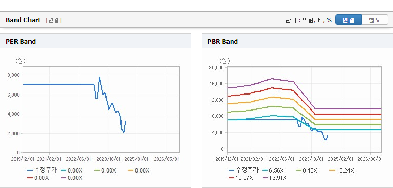This screenshot has height=188, width=393.
Task: Toggle the 13.91X band in PBR legend
Action: point(275,178)
